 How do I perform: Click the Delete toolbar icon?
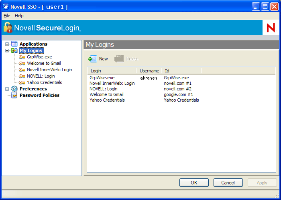(x=119, y=59)
